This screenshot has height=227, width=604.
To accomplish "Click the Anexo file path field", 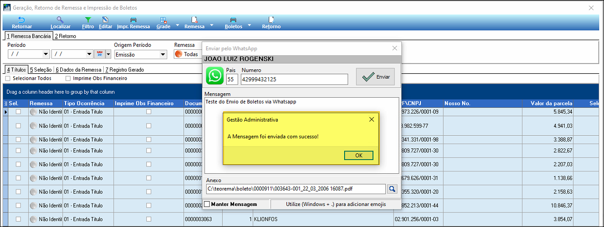I will [296, 188].
